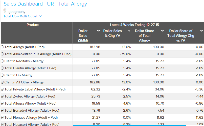Click the Sales Dashboard - UR - Total Allergy title

click(x=45, y=4)
